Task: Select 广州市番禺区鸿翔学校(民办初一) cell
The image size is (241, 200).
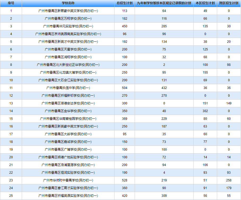Action: (68, 57)
